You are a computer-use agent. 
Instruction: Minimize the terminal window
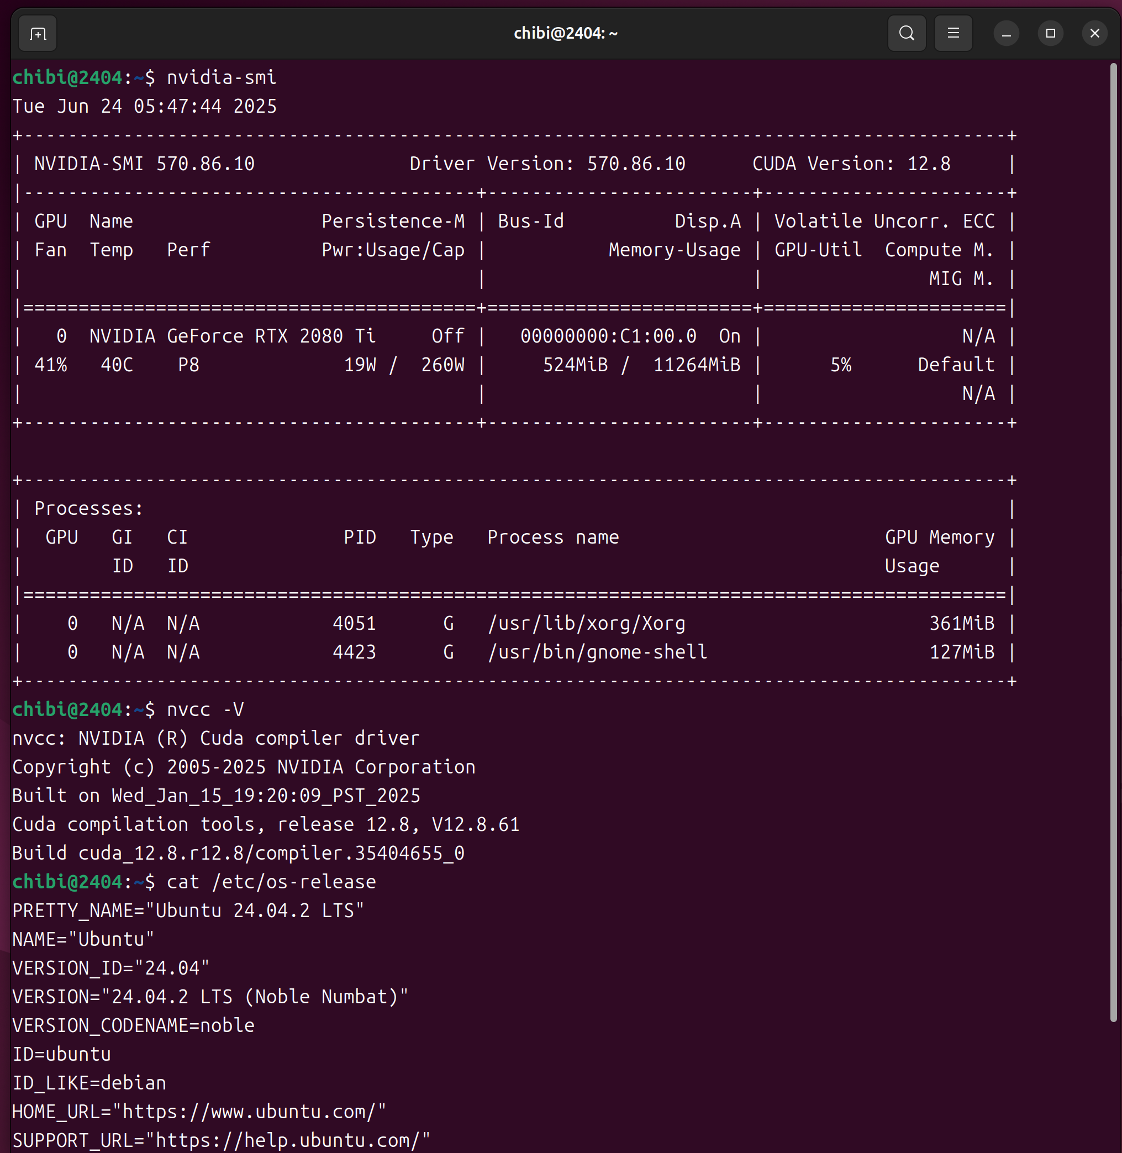click(x=1006, y=34)
